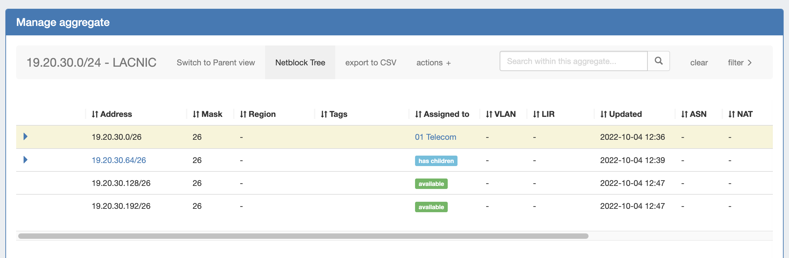Click the magnifying glass search button
Screen dimensions: 789x258
point(658,61)
